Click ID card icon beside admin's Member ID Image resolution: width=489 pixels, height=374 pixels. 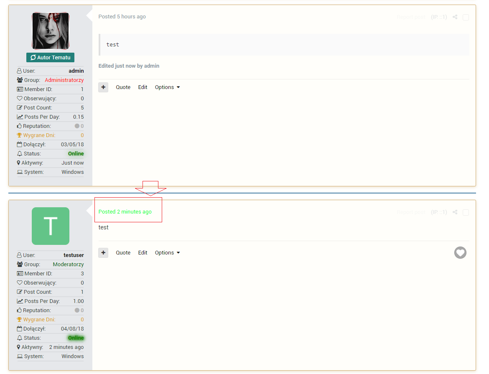(20, 89)
